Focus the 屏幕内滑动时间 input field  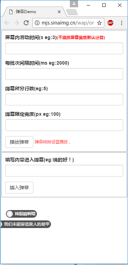(x=64, y=48)
